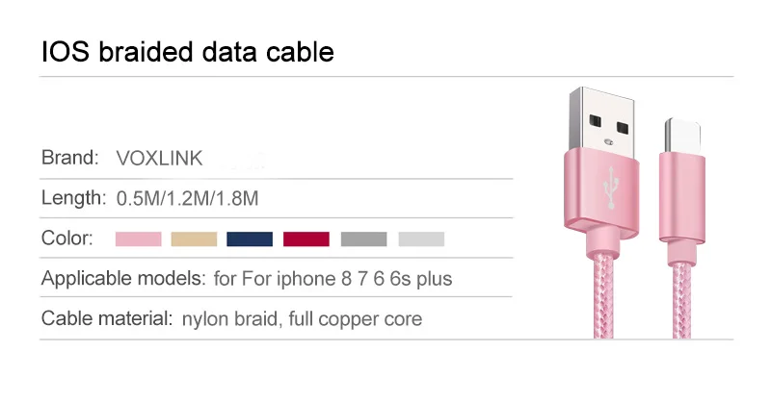Click the "Applicable models:" label
The image size is (771, 402).
pos(123,279)
